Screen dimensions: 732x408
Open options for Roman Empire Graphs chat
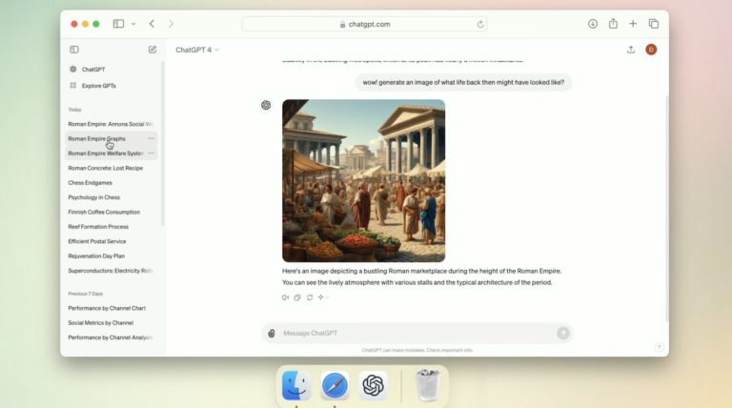click(x=151, y=138)
